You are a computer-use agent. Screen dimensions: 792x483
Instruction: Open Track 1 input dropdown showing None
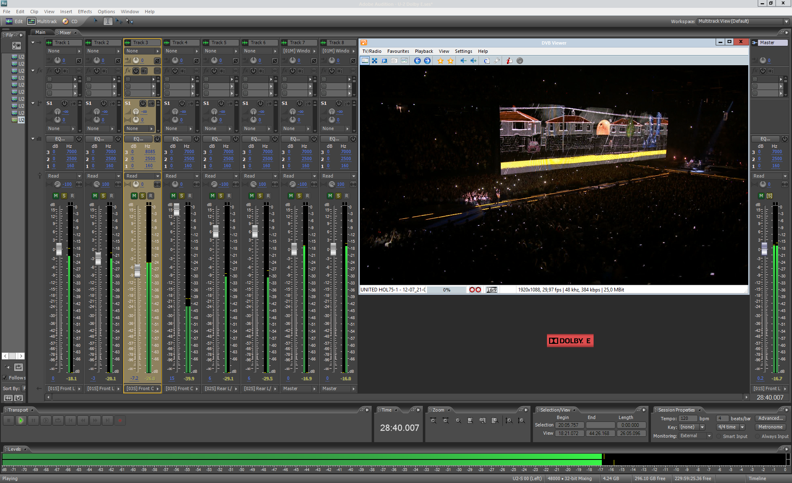(x=64, y=51)
